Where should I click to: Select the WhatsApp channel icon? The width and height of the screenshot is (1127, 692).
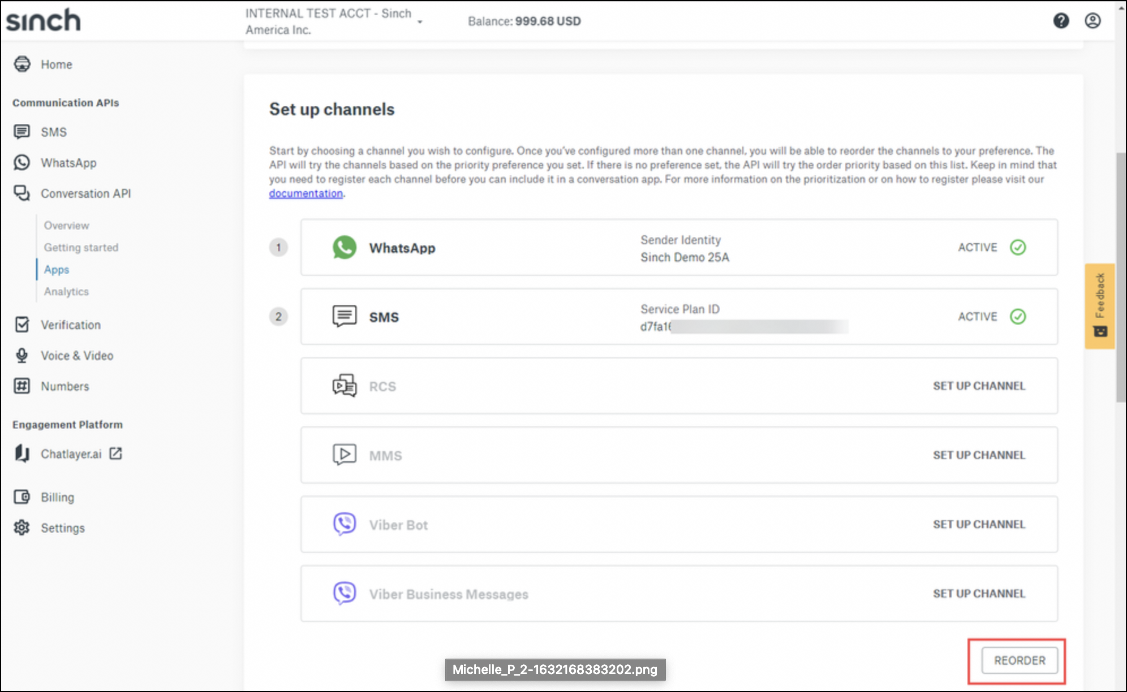pyautogui.click(x=345, y=247)
